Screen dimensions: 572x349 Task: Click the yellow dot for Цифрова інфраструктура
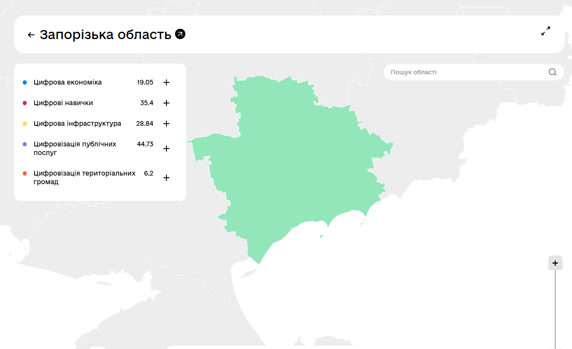click(25, 124)
